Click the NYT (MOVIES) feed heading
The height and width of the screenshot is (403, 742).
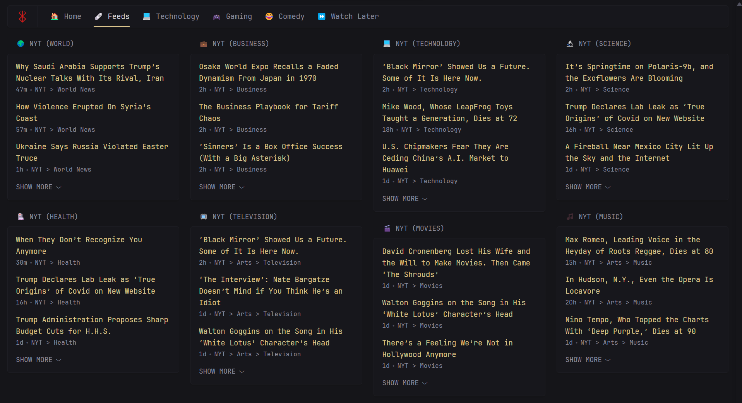pos(420,228)
